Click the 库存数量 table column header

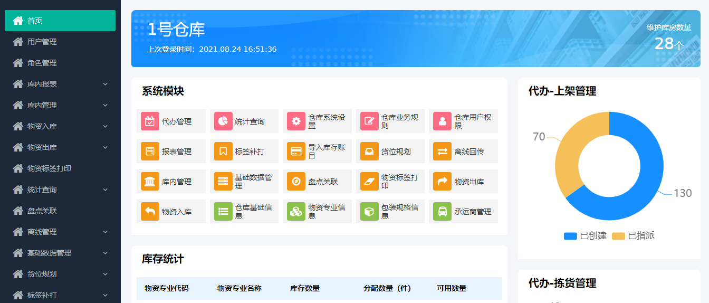tap(305, 288)
